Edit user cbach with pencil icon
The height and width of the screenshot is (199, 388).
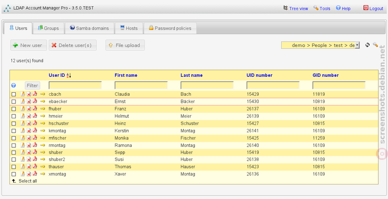(22, 94)
